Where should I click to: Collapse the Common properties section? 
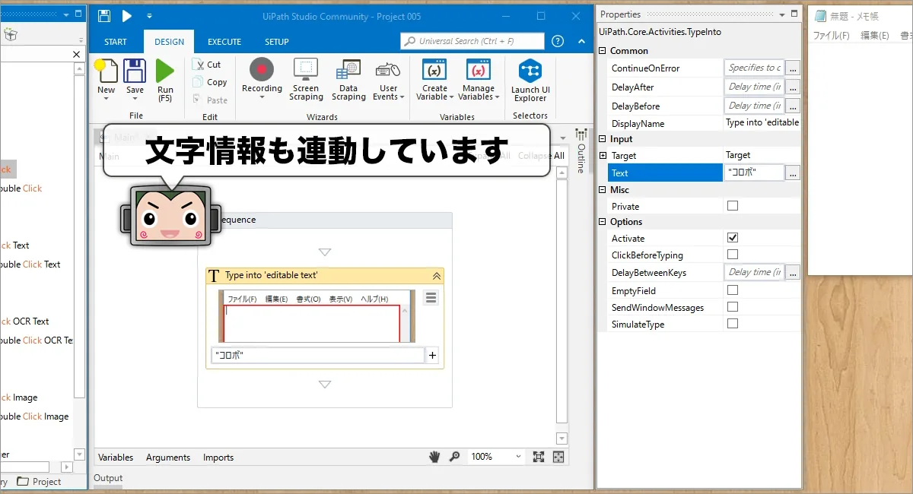pos(603,50)
